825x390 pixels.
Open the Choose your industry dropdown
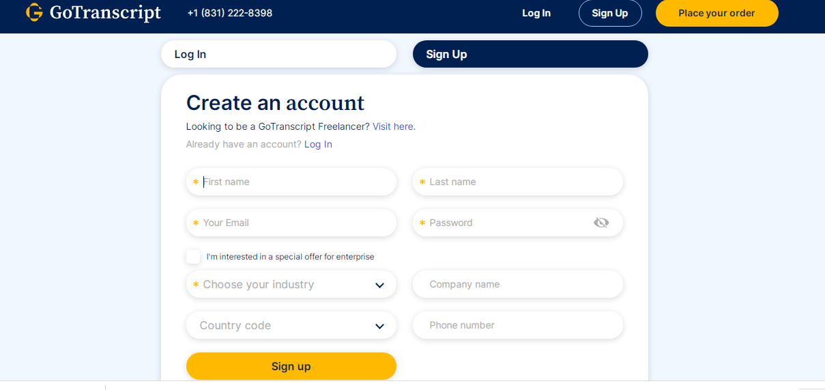280,285
